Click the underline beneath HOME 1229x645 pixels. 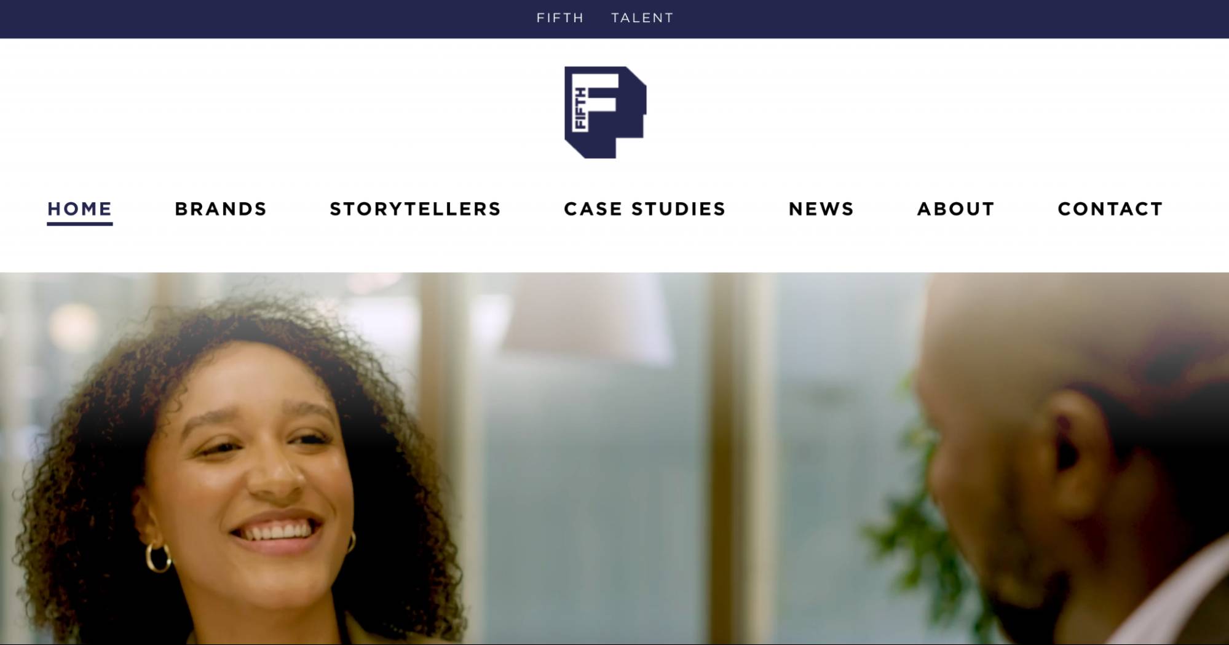pyautogui.click(x=80, y=223)
